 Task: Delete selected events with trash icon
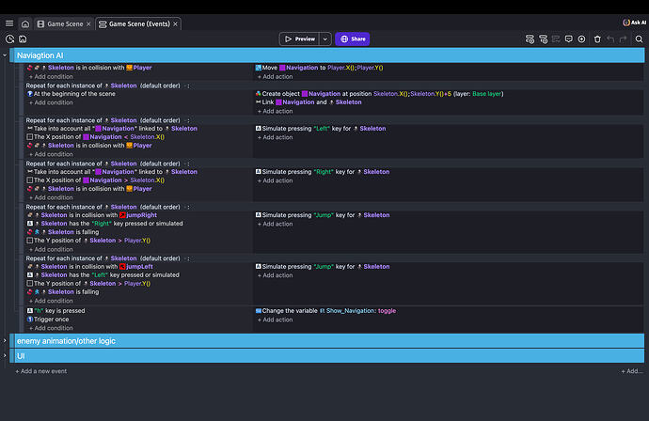coord(597,39)
